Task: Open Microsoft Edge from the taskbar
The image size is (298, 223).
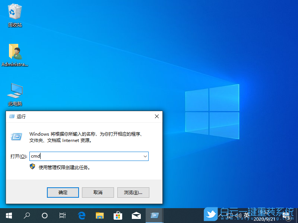Action: point(81,215)
